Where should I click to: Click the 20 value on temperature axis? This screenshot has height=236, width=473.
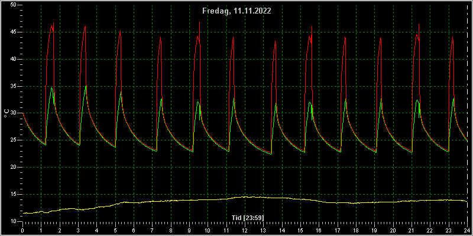(13, 168)
